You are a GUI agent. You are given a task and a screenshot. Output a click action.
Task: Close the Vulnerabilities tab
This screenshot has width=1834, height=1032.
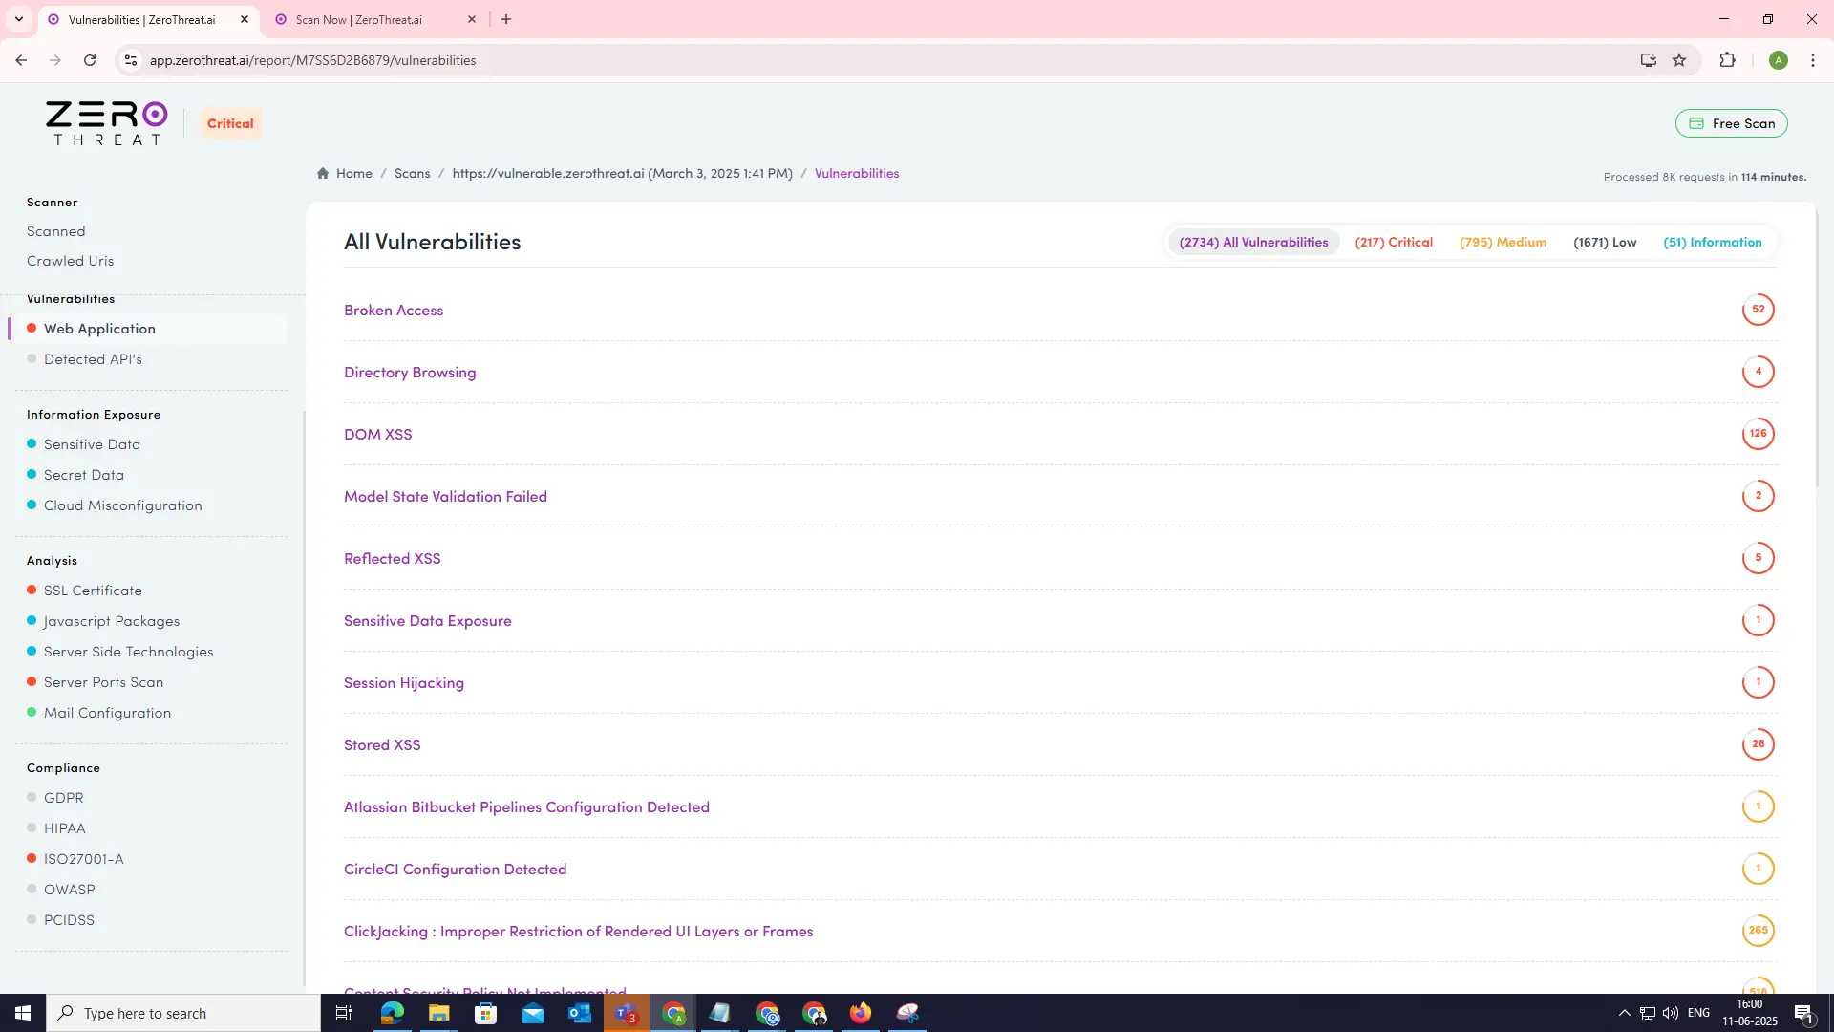click(x=245, y=19)
